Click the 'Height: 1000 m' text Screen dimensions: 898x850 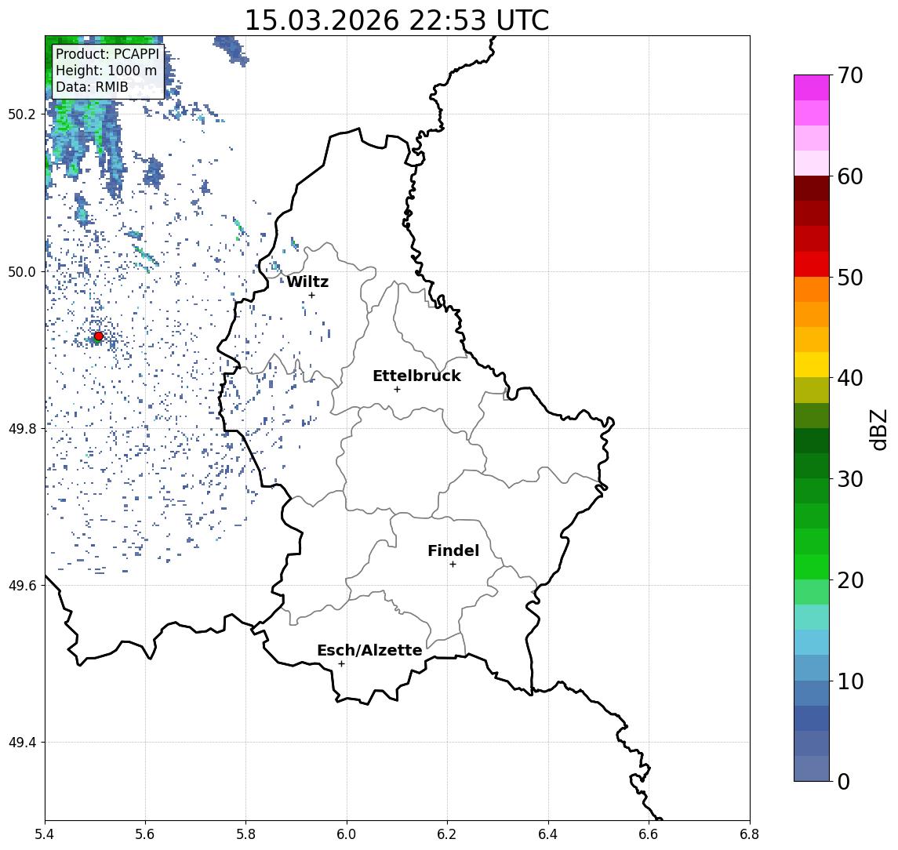pyautogui.click(x=106, y=71)
